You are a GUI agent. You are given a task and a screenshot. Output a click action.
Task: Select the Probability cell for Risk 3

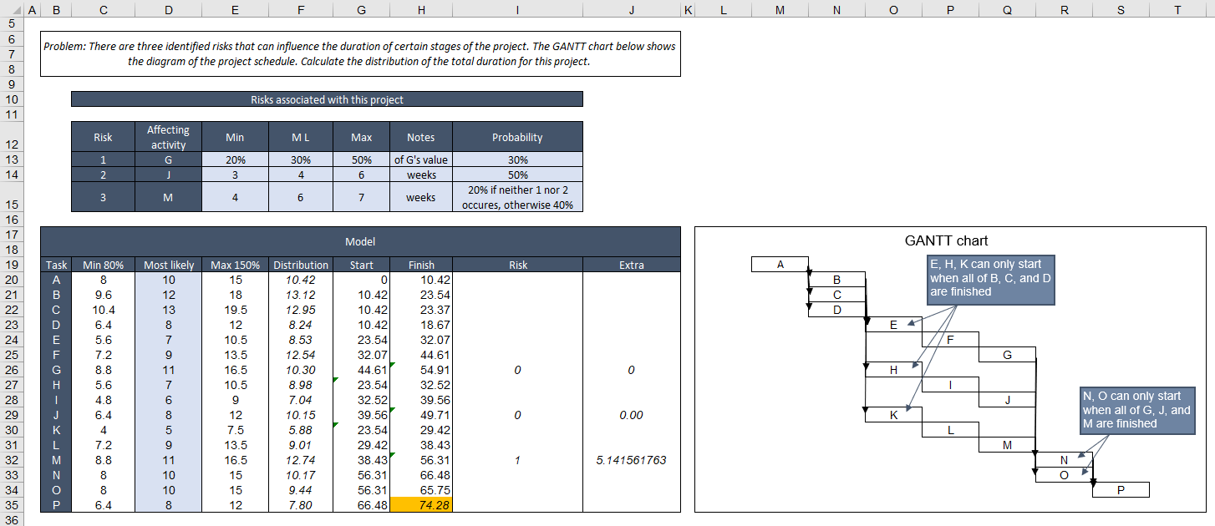tap(517, 197)
